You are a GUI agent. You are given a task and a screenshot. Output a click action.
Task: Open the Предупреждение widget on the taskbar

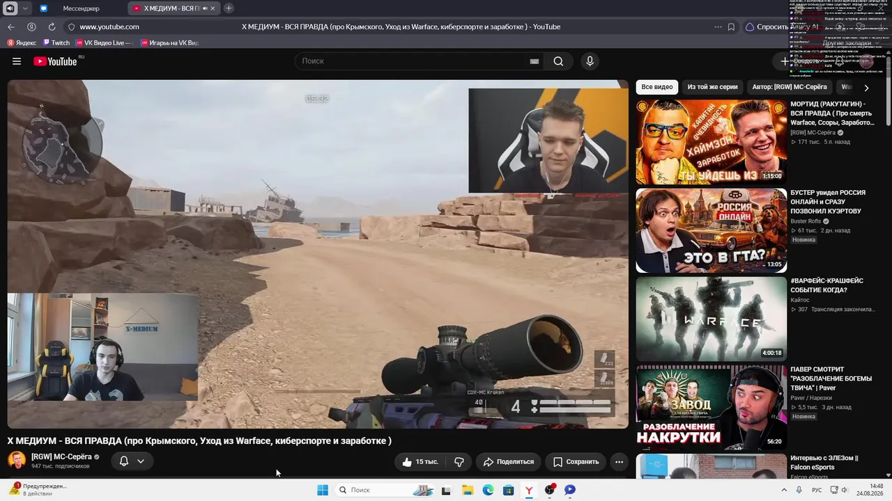tap(38, 490)
